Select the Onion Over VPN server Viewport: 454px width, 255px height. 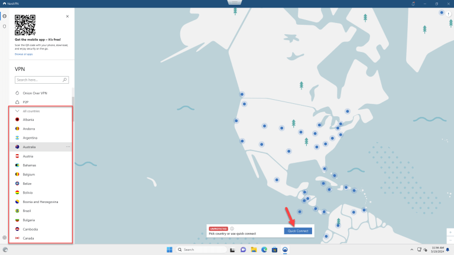click(35, 93)
